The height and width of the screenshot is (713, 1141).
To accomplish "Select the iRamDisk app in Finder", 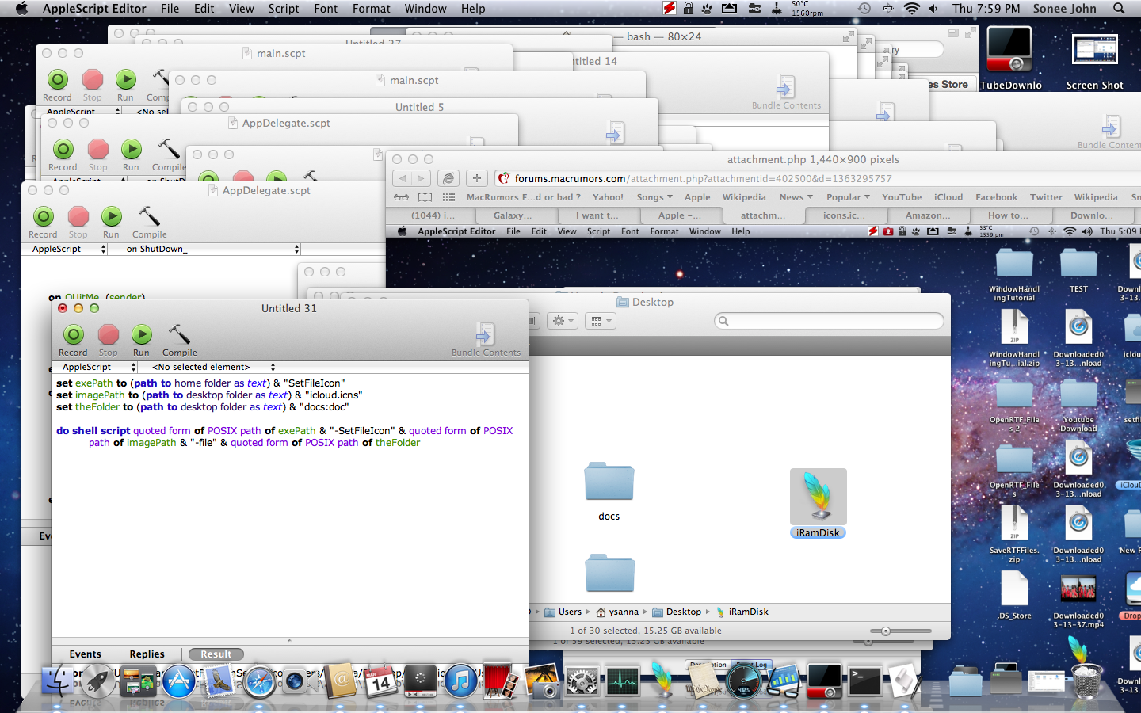I will click(x=819, y=503).
